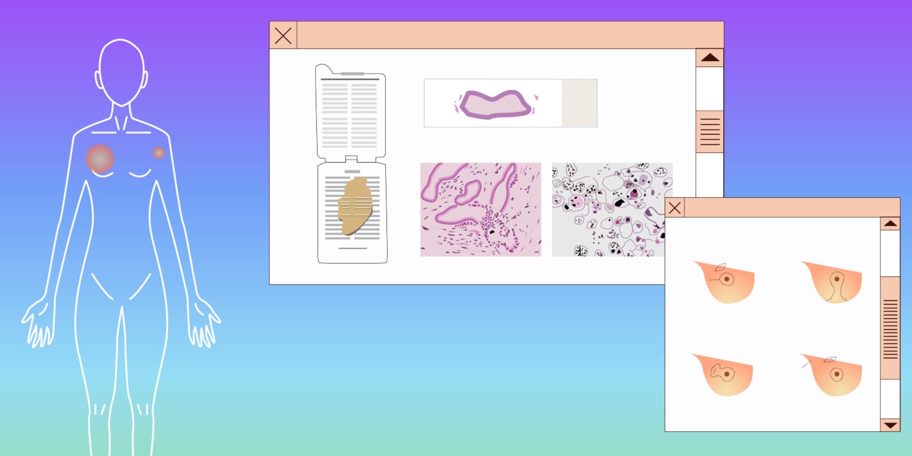This screenshot has height=456, width=912.
Task: Click the small window's scroll down arrow
Action: [x=890, y=425]
